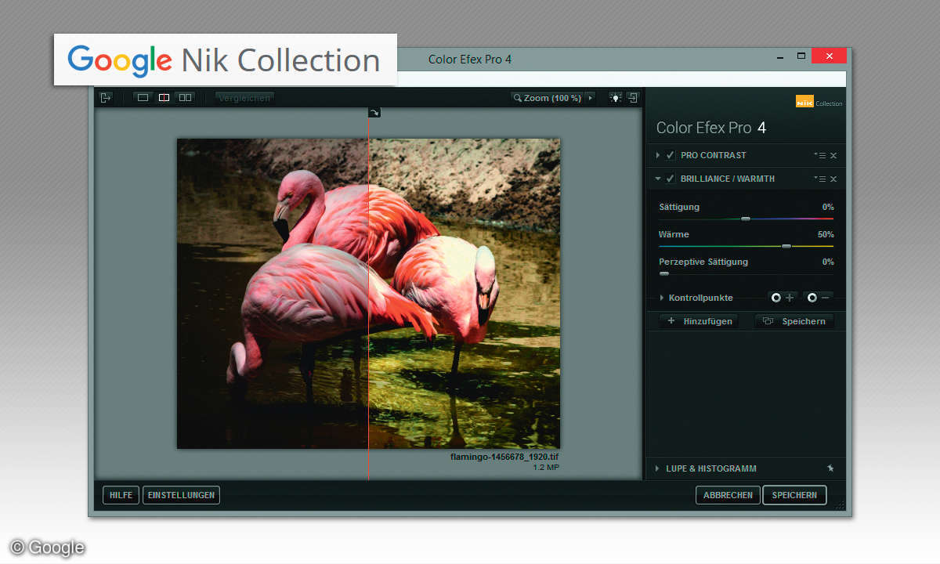Expand the Lupe & Histogramm panel

[658, 468]
